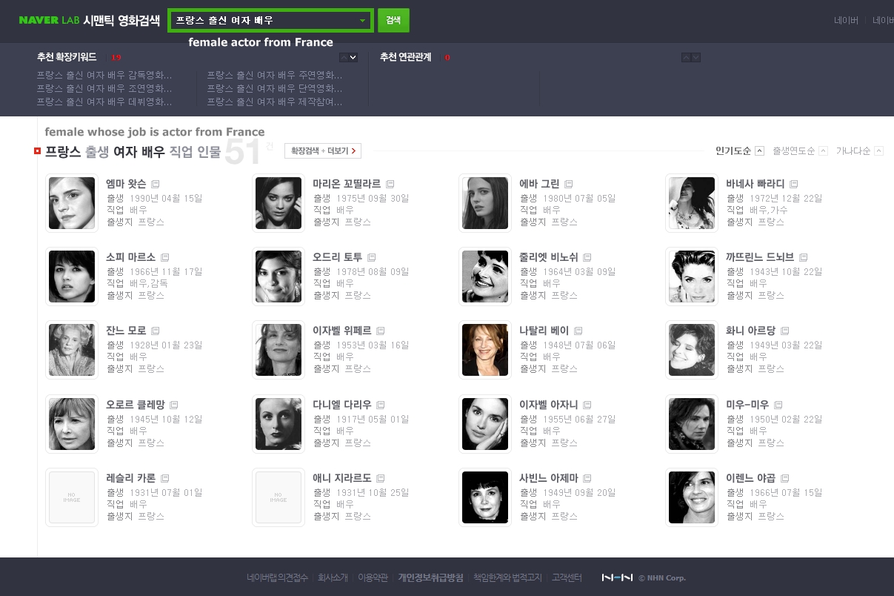Image resolution: width=894 pixels, height=596 pixels.
Task: Select keyword 프랑스 출신 여자 배우 감독영화
Action: pos(104,75)
